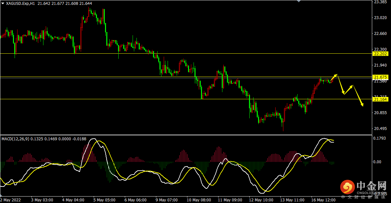Screen dimensions: 391x203
Task: Click the OHLC values 21.642 21.677 21.608 21.644
Action: (65, 3)
